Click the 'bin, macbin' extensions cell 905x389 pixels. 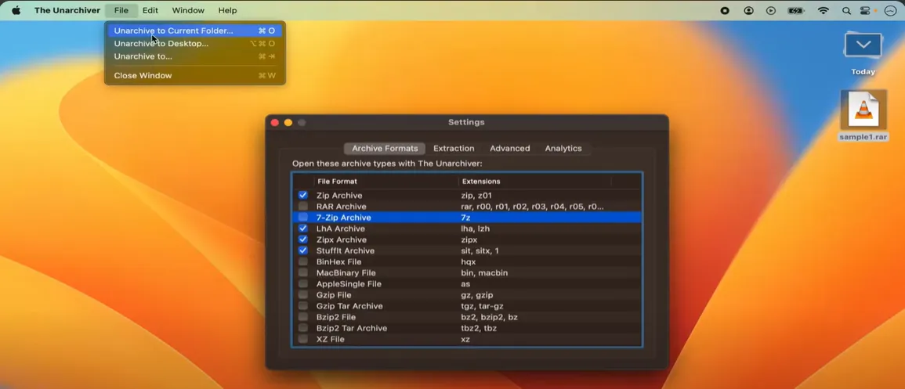pyautogui.click(x=484, y=272)
